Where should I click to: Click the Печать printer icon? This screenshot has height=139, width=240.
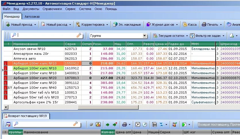click(x=204, y=24)
